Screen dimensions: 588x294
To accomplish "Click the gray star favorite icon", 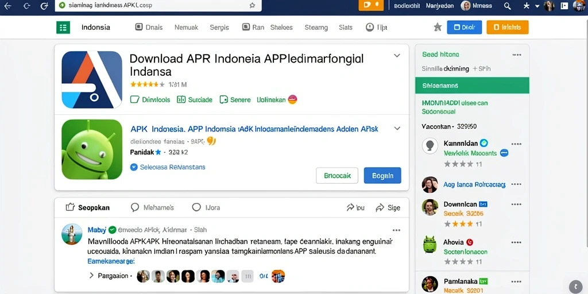I will pyautogui.click(x=438, y=27).
